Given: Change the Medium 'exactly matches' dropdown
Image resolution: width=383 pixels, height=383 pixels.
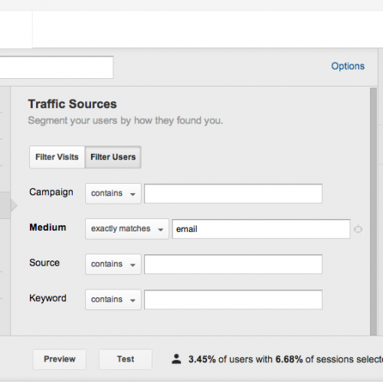Looking at the screenshot, I should [127, 229].
